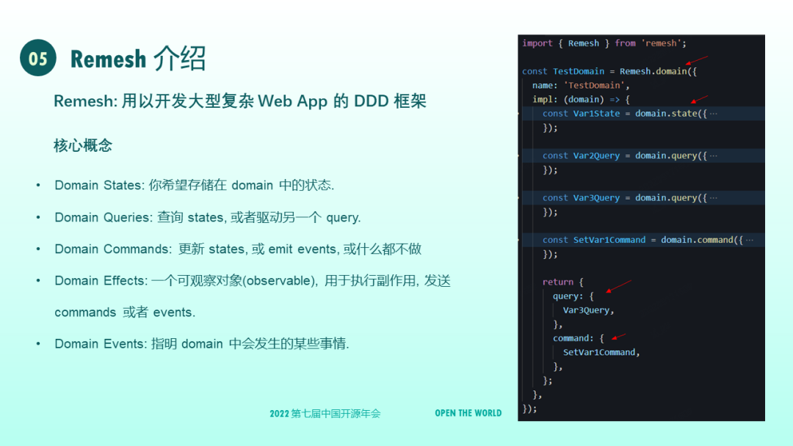Select the "Domain Commands" bullet line
This screenshot has height=446, width=793.
[x=238, y=249]
